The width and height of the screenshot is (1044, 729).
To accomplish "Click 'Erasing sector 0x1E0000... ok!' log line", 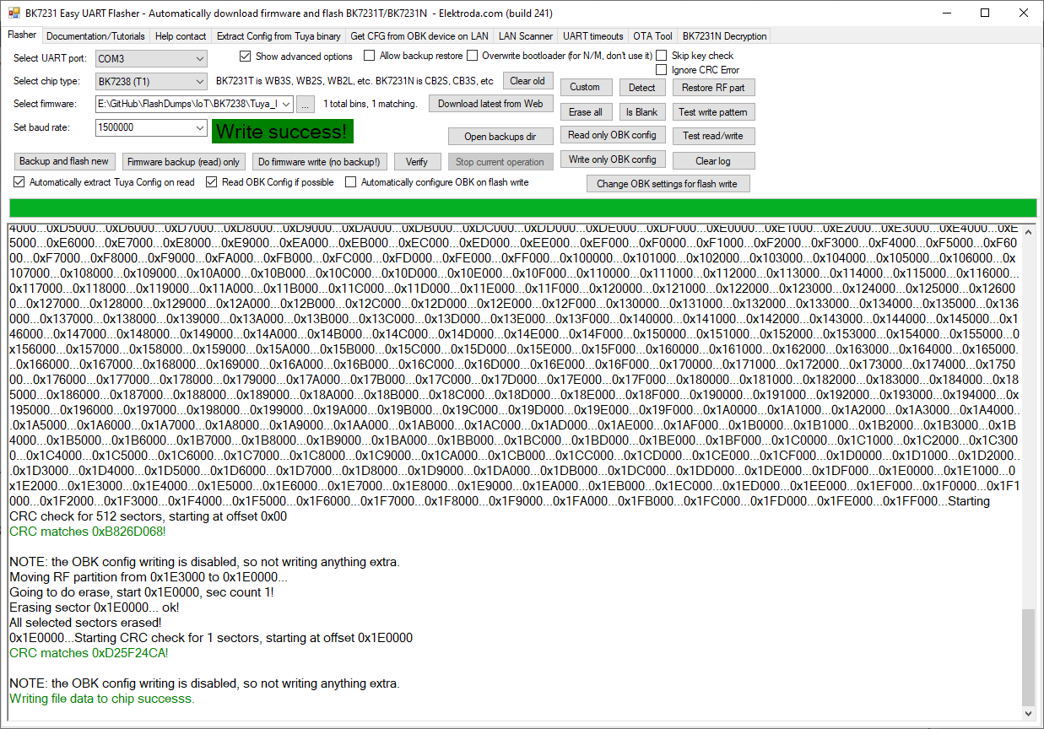I will coord(95,607).
